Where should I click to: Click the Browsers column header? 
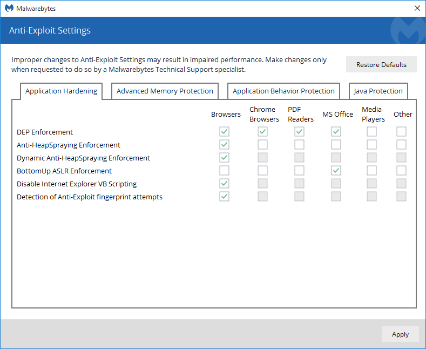pos(226,114)
